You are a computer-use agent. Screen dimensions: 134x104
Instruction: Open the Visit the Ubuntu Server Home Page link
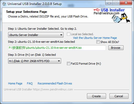click(x=95, y=38)
